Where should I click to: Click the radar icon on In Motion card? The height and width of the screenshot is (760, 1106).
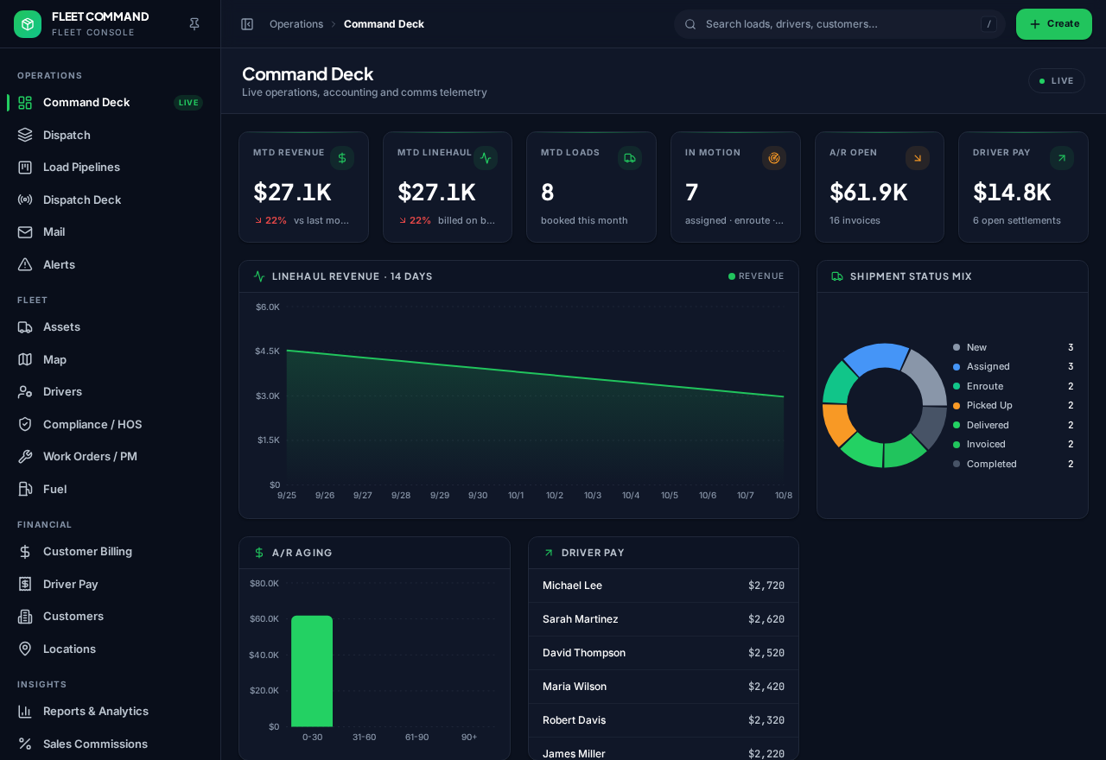pyautogui.click(x=774, y=158)
